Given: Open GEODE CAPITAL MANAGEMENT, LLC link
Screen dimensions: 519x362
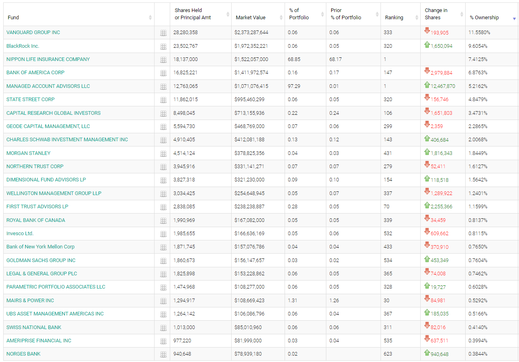Looking at the screenshot, I should pos(48,126).
